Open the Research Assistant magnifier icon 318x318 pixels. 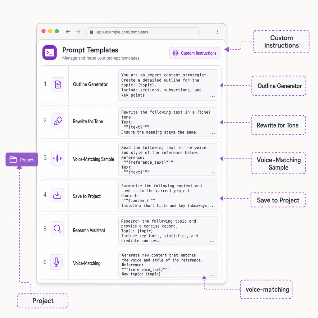coord(57,229)
